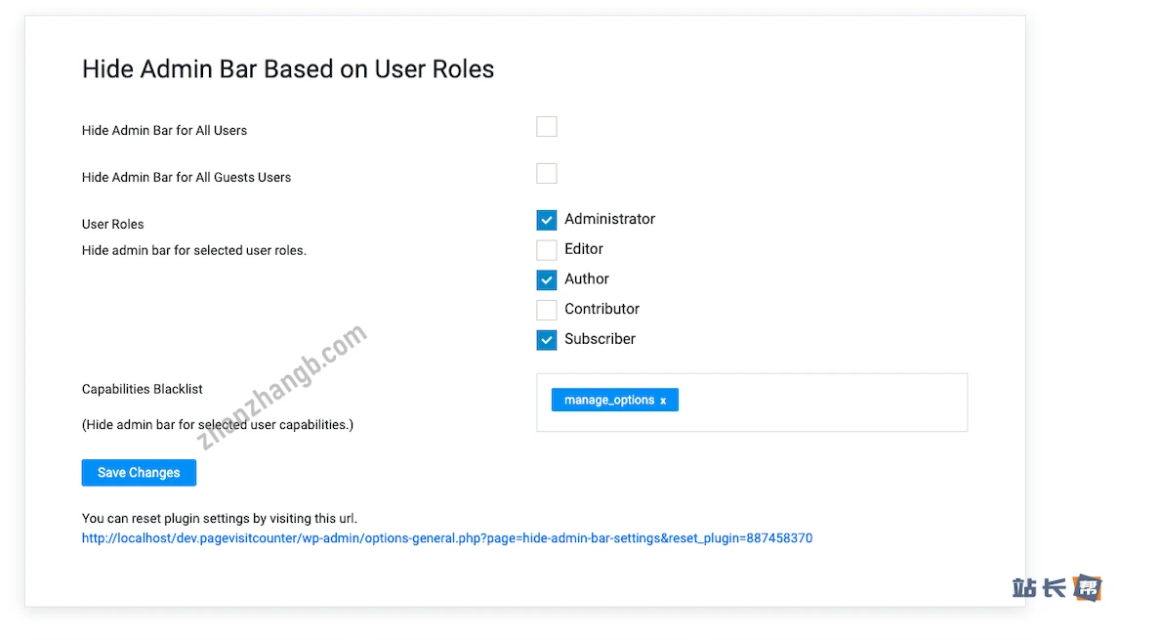Select the manage_options capability tag text

pos(608,401)
